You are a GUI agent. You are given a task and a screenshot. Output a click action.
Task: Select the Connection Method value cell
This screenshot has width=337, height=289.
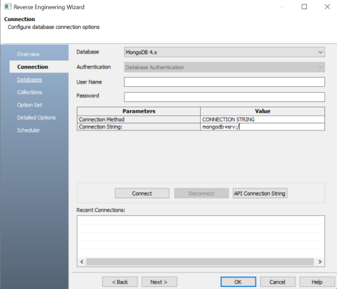[263, 119]
